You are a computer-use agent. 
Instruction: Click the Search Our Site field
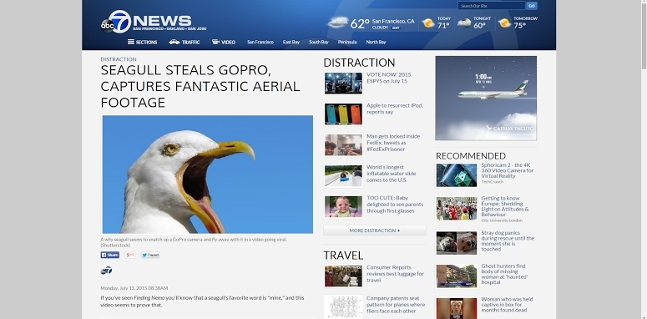[491, 6]
